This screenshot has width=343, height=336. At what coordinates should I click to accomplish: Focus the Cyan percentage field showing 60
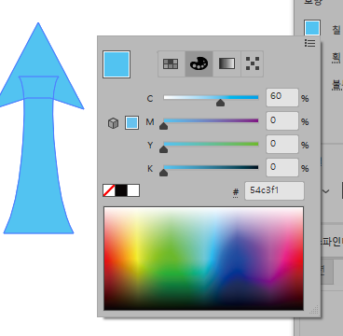pyautogui.click(x=282, y=97)
